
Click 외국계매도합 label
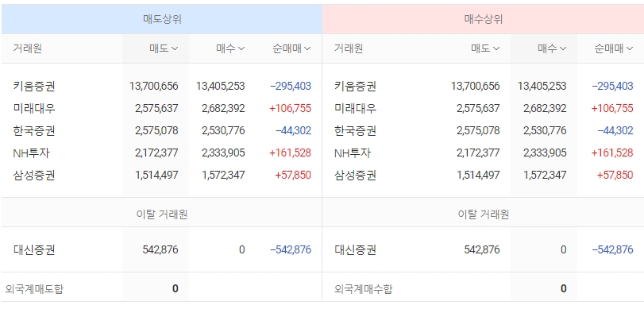(34, 289)
